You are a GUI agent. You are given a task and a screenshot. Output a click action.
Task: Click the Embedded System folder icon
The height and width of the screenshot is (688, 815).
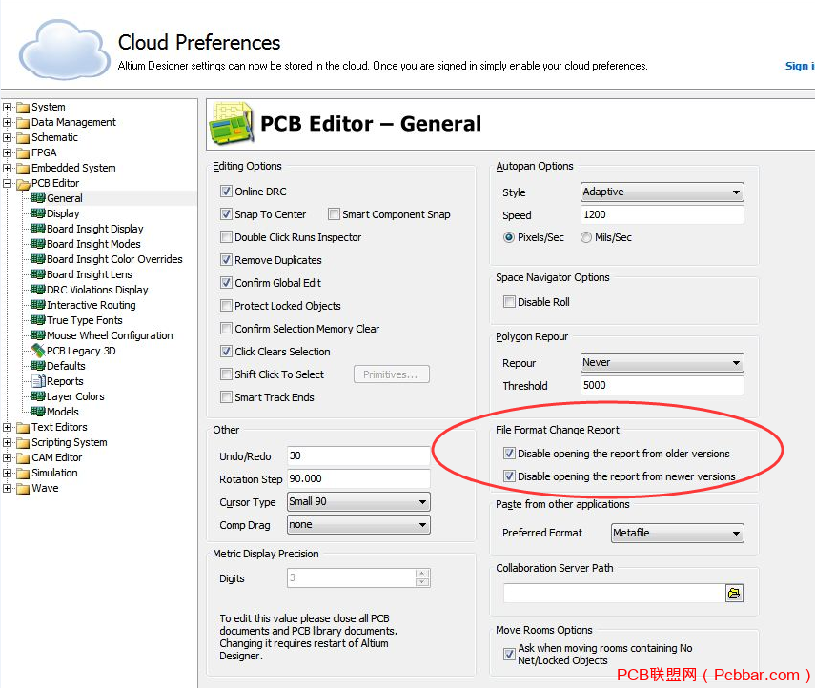(x=23, y=169)
